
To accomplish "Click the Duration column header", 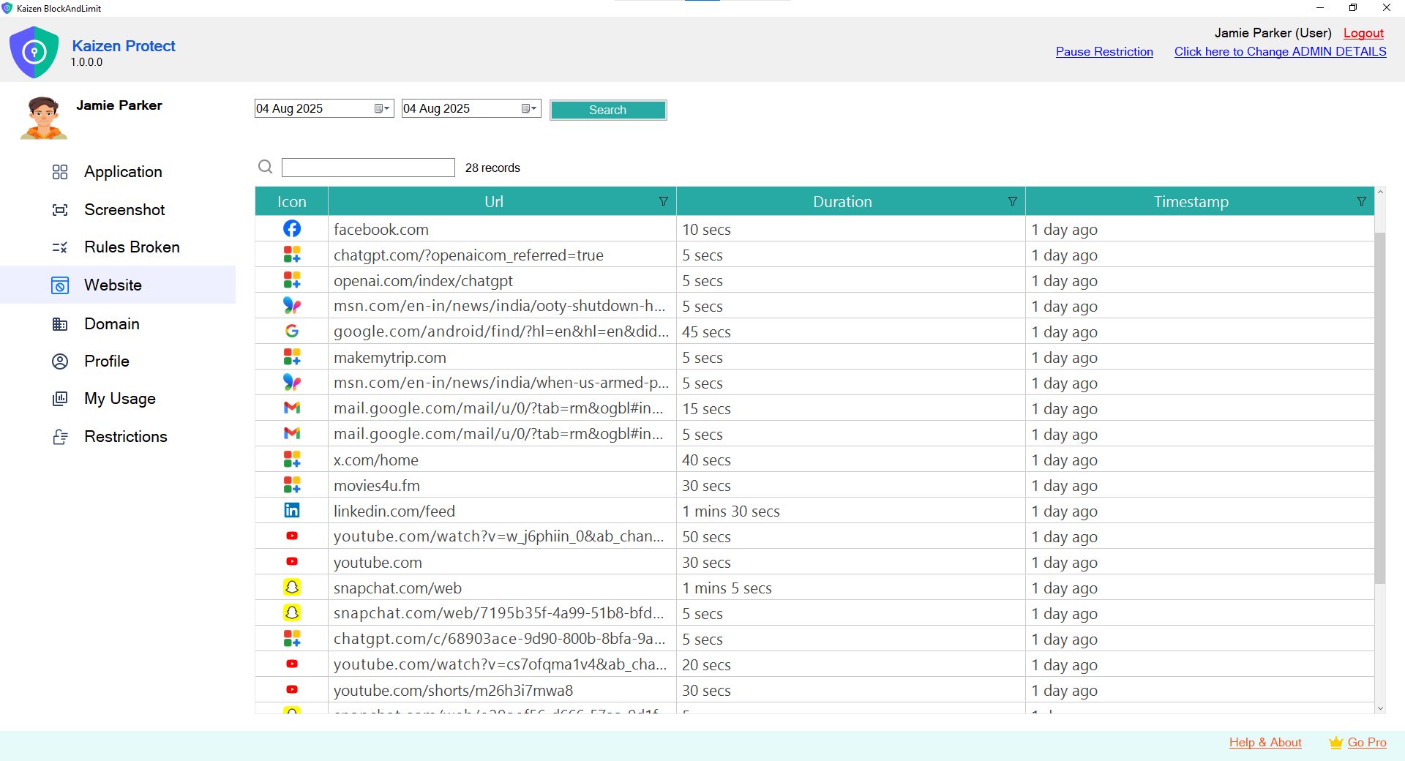I will click(x=842, y=201).
